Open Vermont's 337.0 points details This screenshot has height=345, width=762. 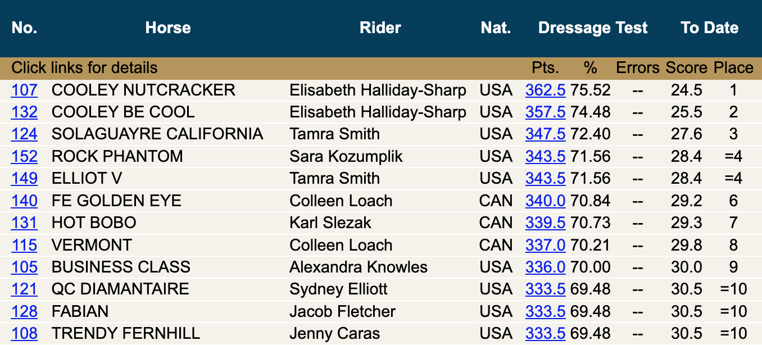point(545,245)
